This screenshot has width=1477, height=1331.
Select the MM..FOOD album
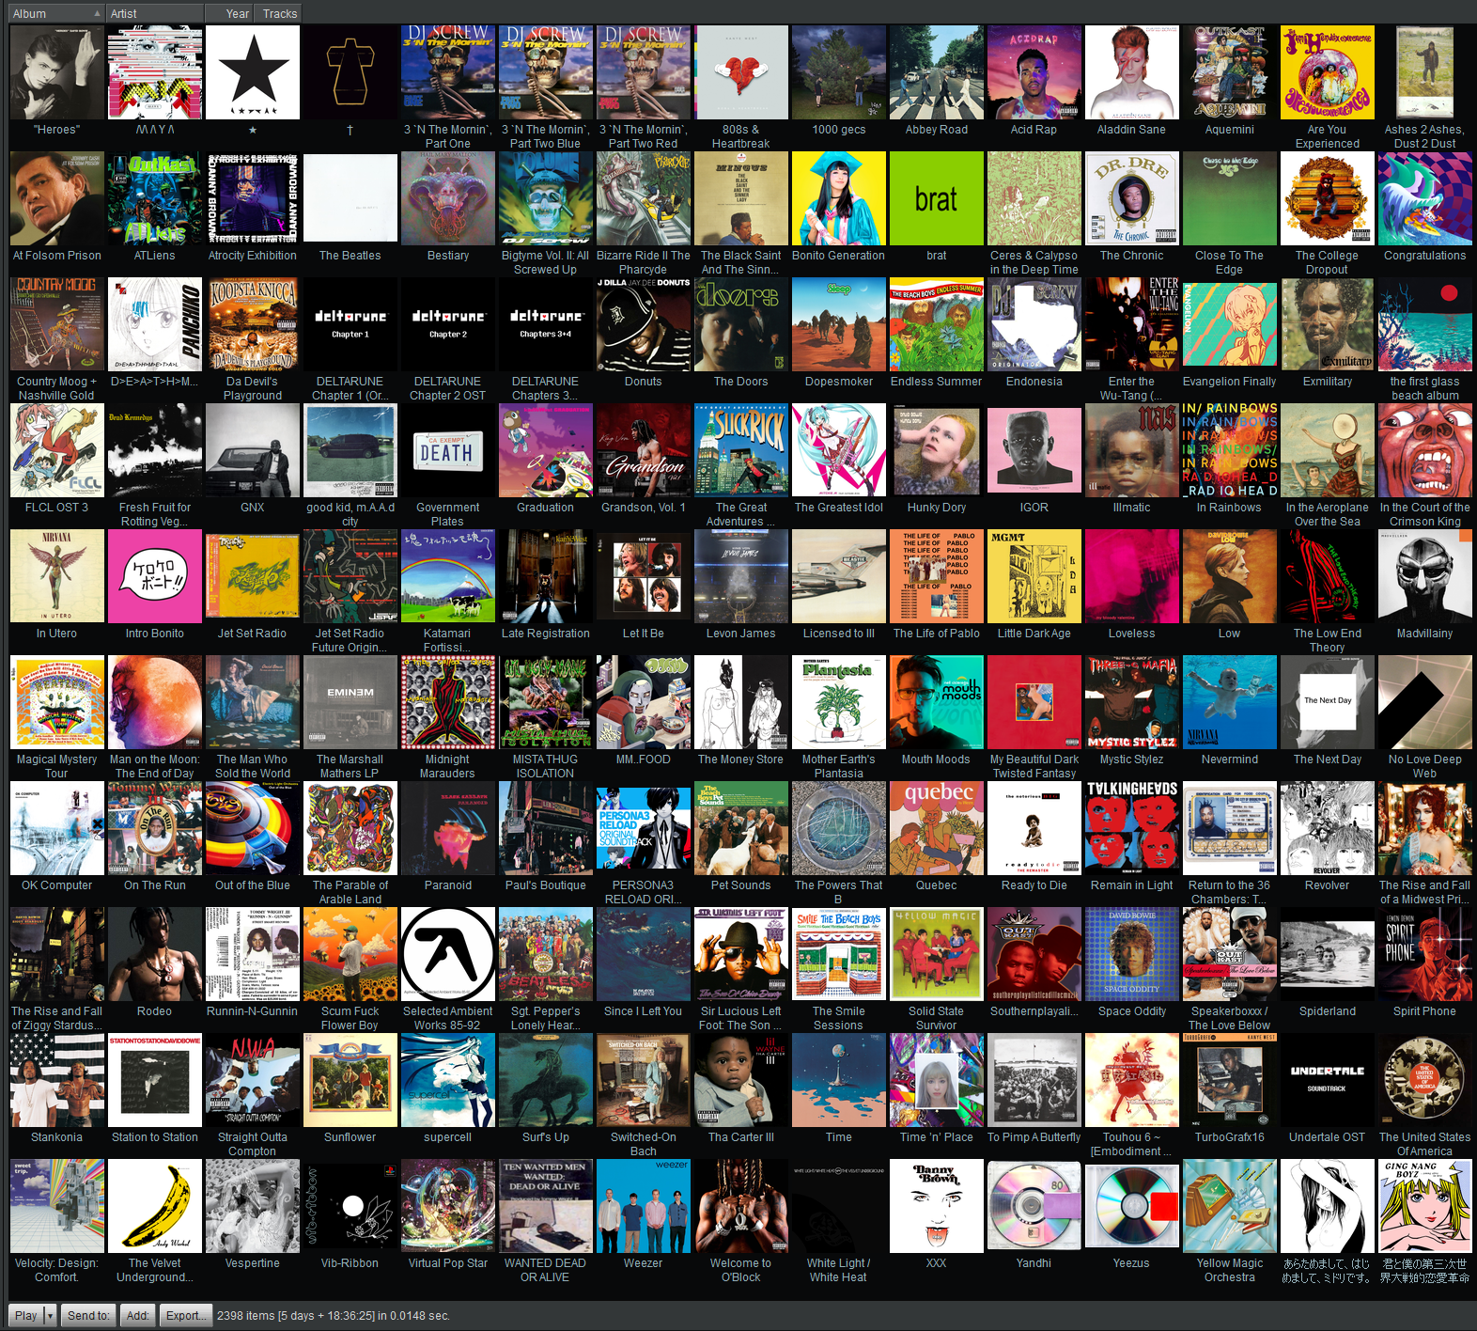point(644,702)
